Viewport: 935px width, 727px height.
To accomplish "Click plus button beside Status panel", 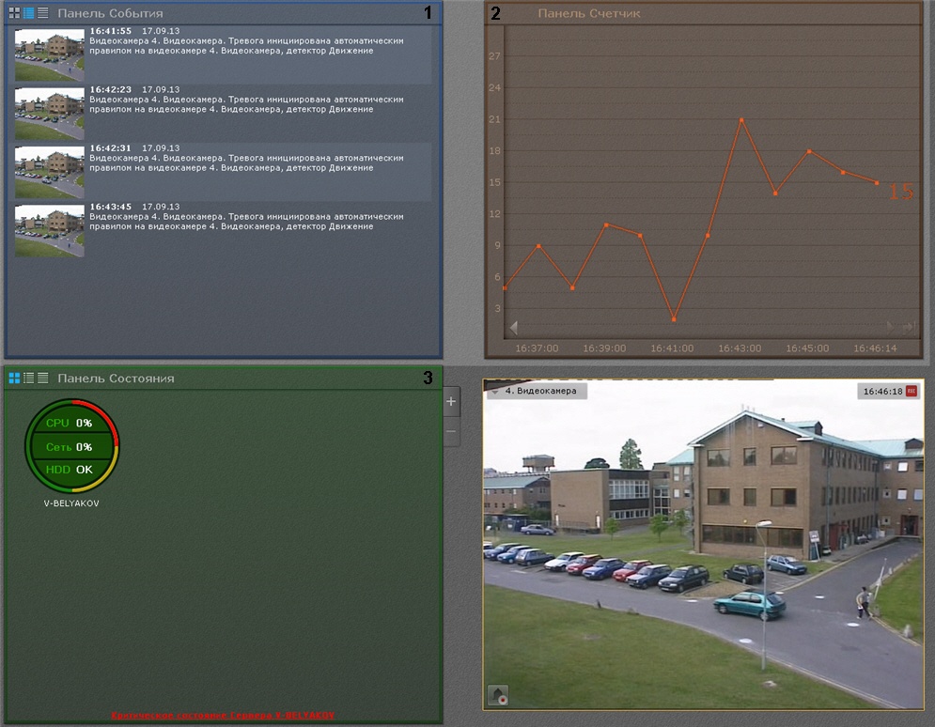I will click(451, 402).
